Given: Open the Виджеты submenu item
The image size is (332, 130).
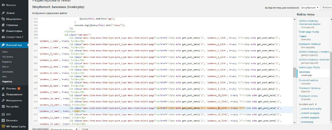Looking at the screenshot, I should coord(7,62).
